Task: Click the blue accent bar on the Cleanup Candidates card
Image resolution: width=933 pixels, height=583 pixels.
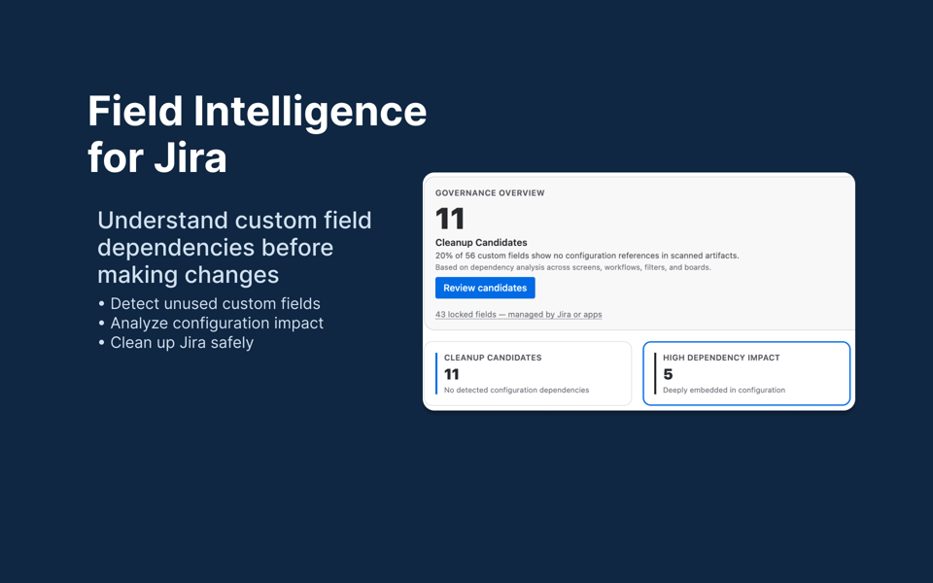Action: pos(437,373)
